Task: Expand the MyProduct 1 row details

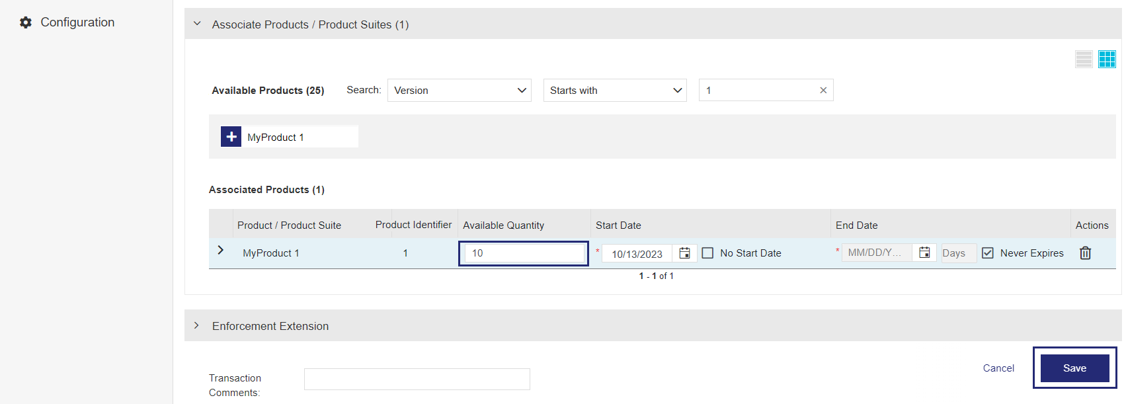Action: coord(221,251)
